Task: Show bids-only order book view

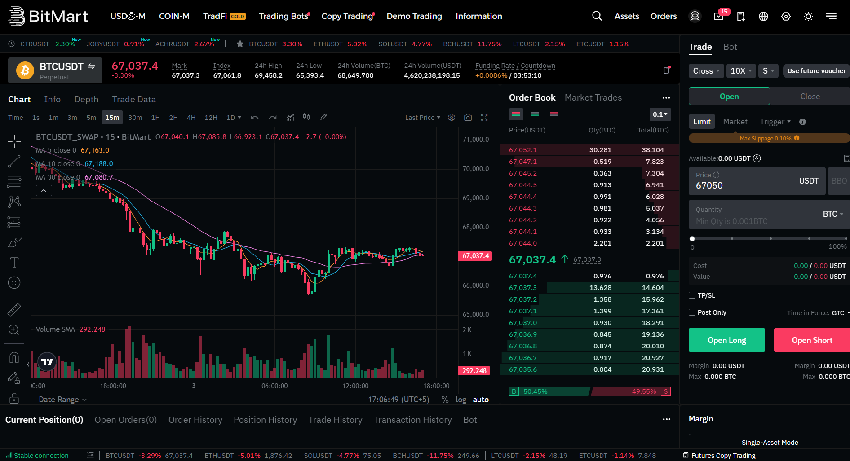Action: (535, 114)
